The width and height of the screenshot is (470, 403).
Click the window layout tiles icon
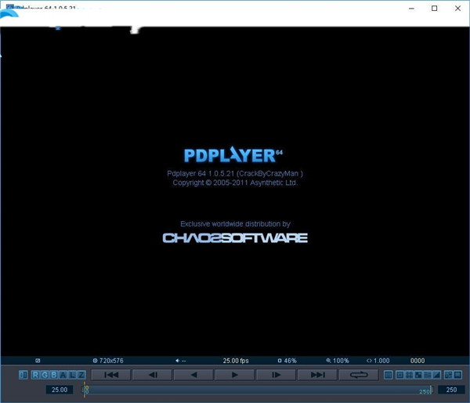(x=448, y=375)
